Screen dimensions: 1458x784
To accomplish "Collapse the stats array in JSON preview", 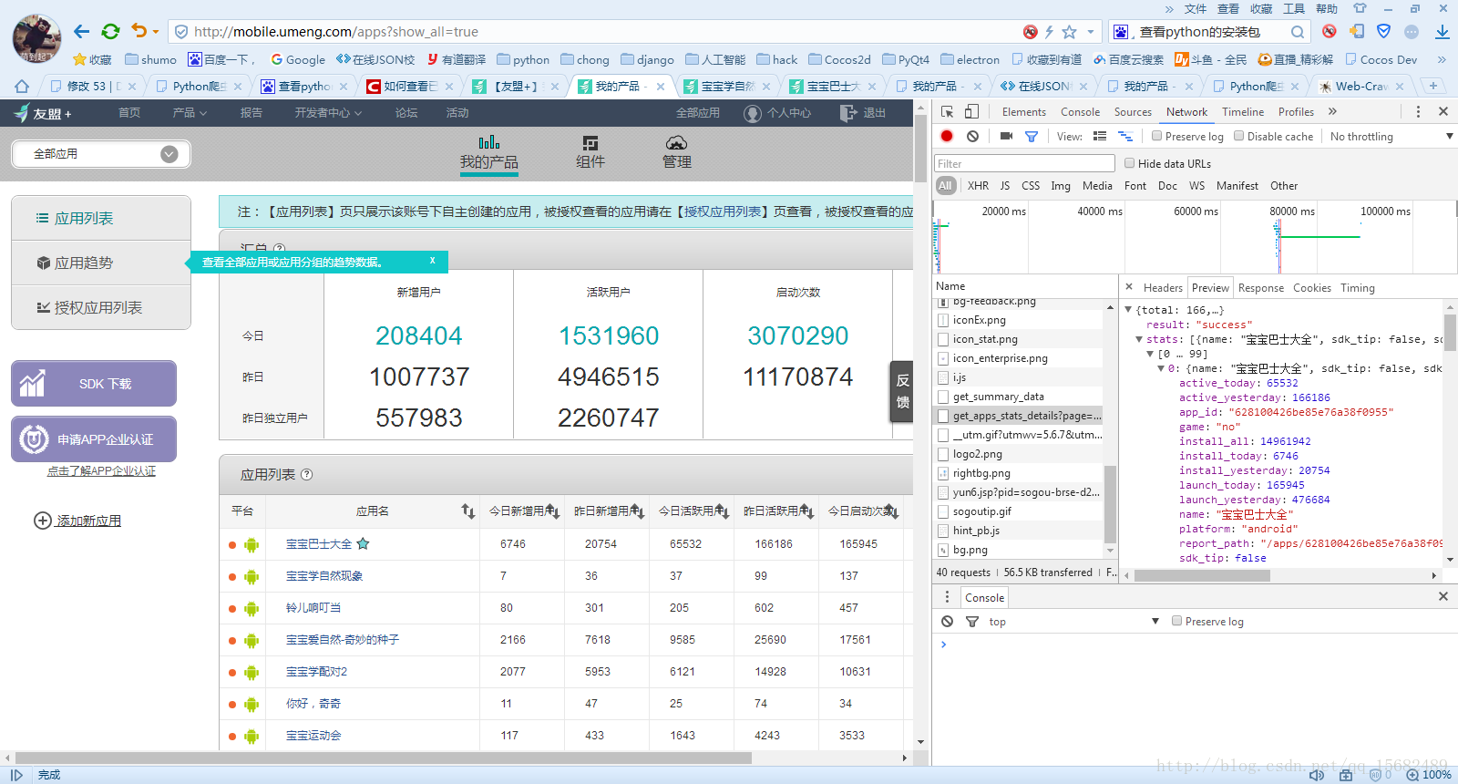I will (x=1138, y=339).
